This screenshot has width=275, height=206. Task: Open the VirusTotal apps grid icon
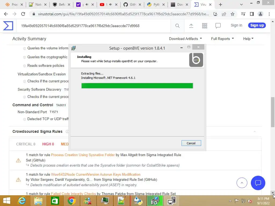coord(204,26)
